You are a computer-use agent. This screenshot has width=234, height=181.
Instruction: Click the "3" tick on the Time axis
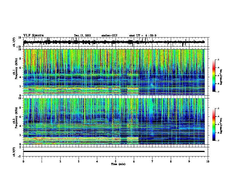point(79,161)
